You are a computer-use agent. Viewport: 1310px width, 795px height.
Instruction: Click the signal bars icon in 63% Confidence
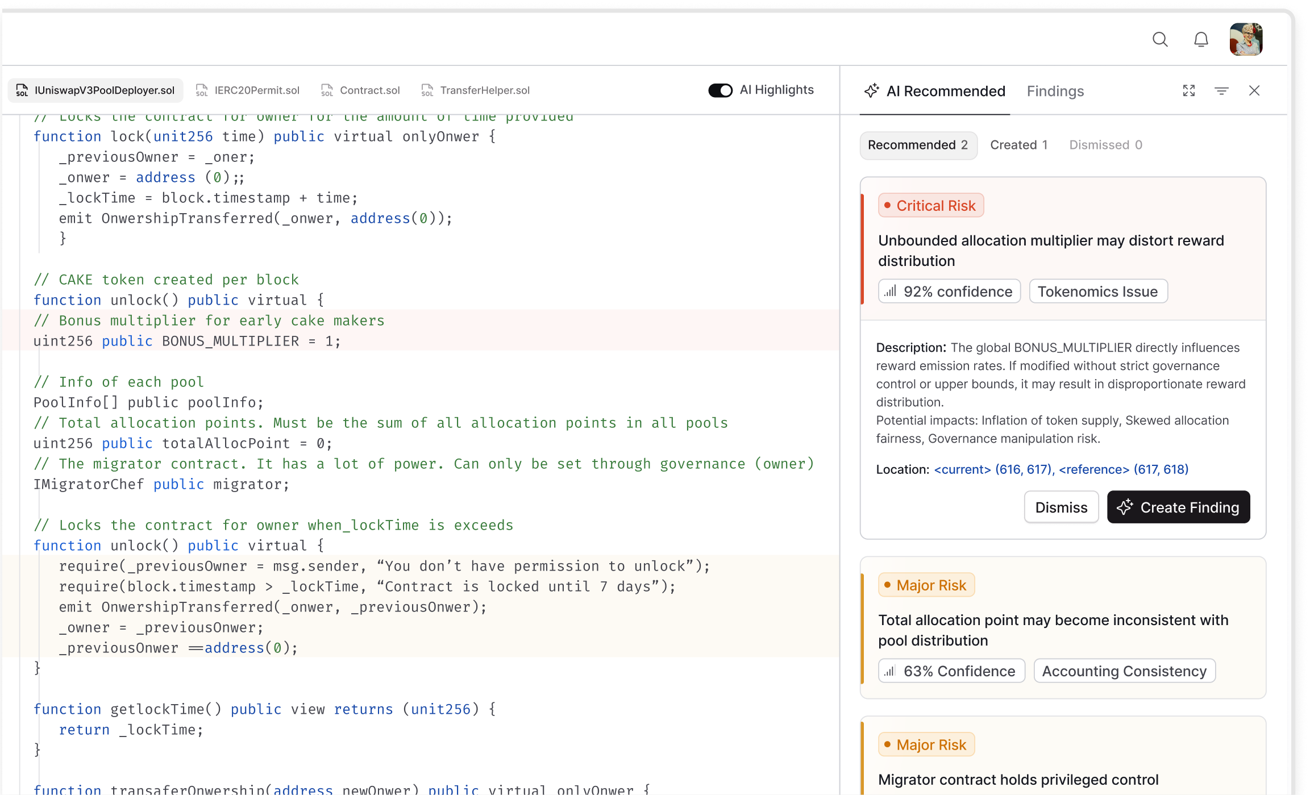point(890,671)
